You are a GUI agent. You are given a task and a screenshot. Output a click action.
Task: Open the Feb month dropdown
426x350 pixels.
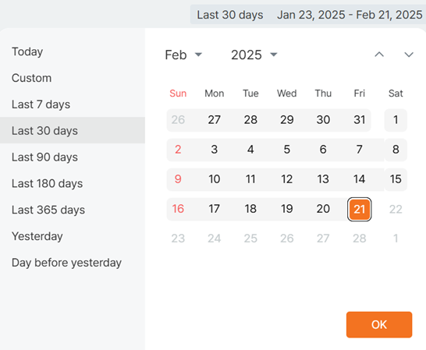tap(183, 55)
